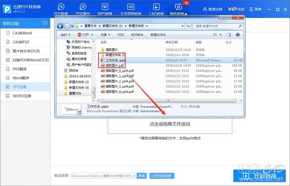Screen dimensions: 290x186
Task: Refresh the Explorer folder view
Action: click(188, 26)
